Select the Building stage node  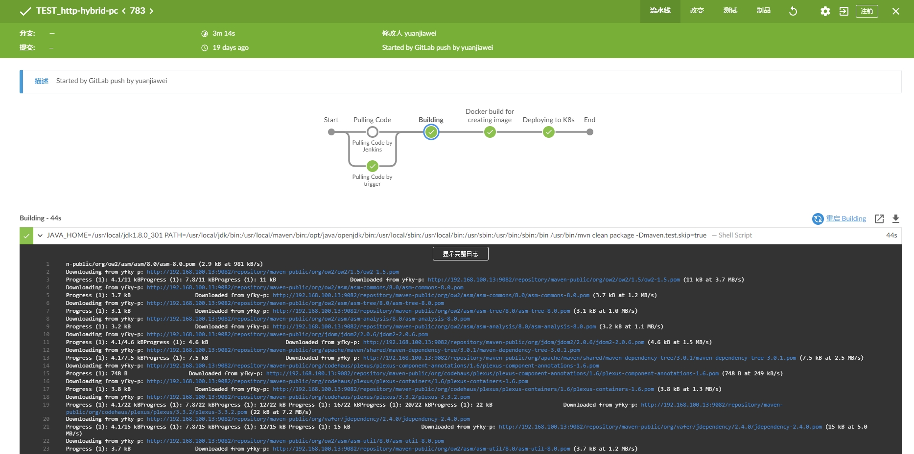431,132
